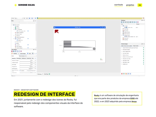Open the Belt Thickness unit dropdown
Viewport: 156px width, 117px height.
[x=34, y=69]
